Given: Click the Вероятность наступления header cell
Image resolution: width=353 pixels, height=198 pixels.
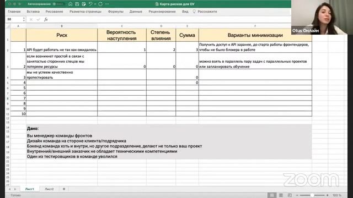Looking at the screenshot, I should [122, 35].
